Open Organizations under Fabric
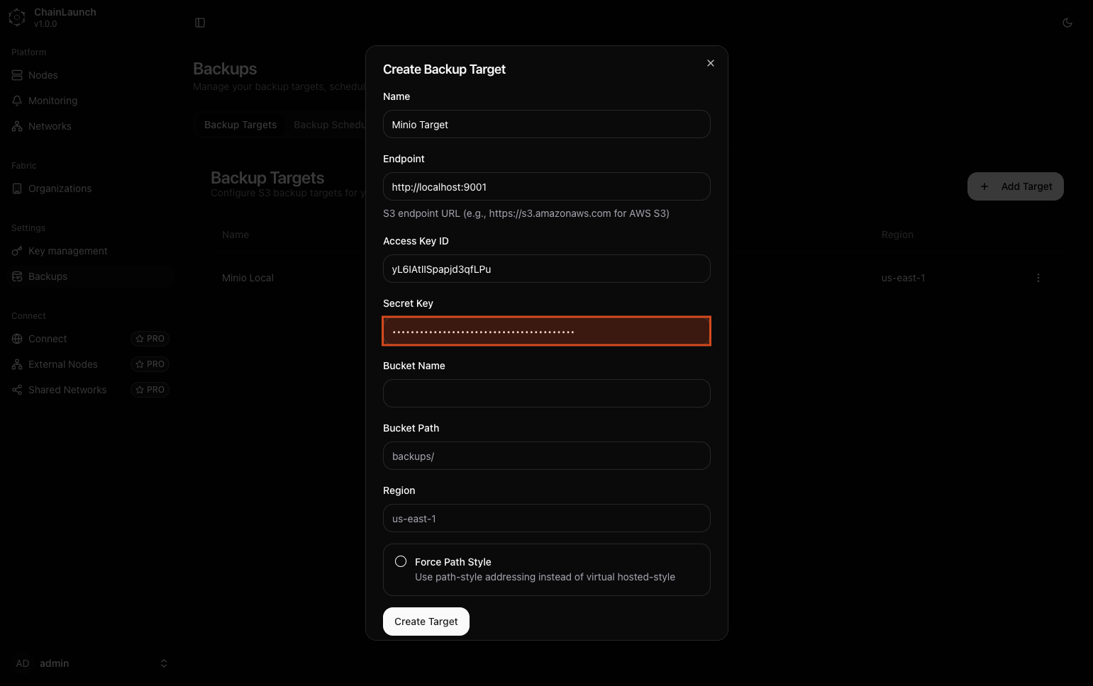The height and width of the screenshot is (686, 1093). [60, 189]
